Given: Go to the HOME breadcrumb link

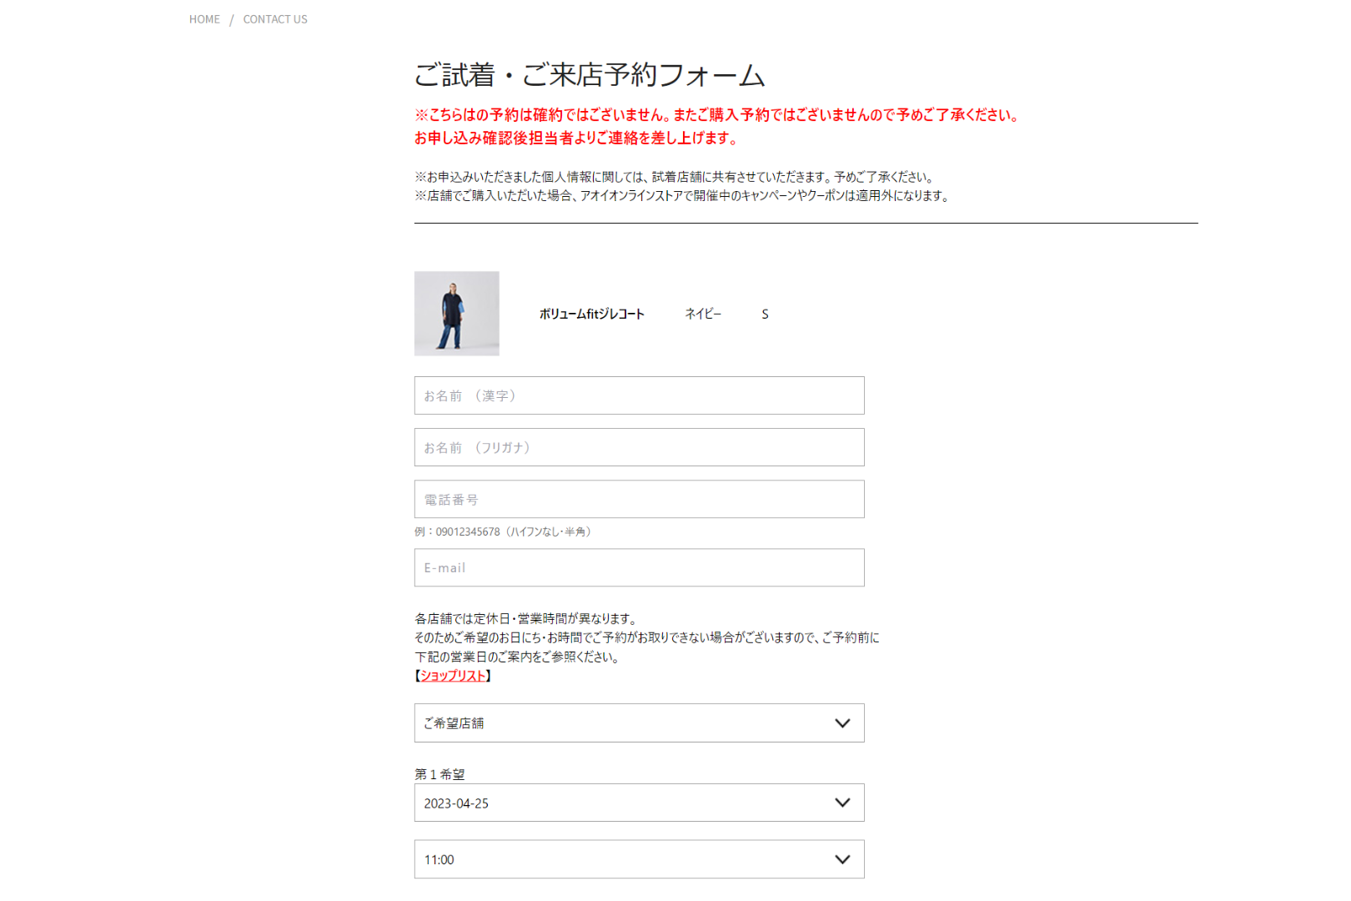Looking at the screenshot, I should pos(204,19).
